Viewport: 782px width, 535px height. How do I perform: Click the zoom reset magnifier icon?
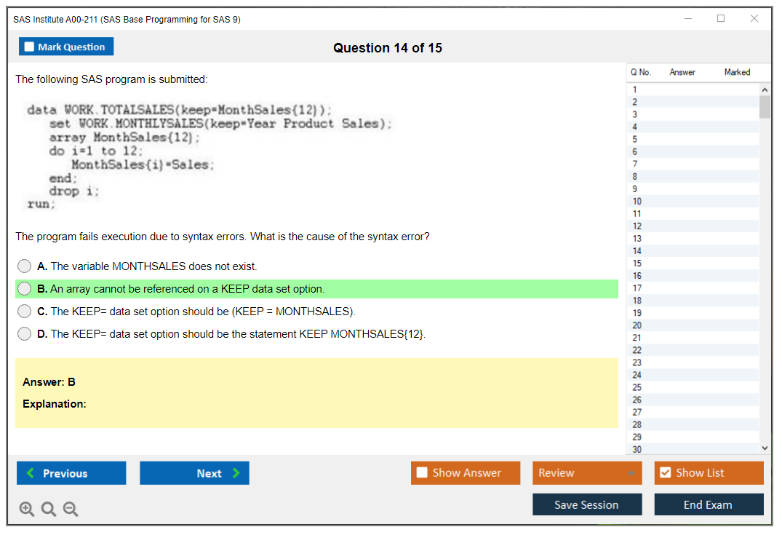(x=49, y=510)
